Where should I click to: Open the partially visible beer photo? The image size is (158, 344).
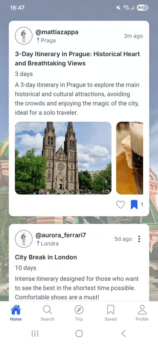click(x=130, y=158)
